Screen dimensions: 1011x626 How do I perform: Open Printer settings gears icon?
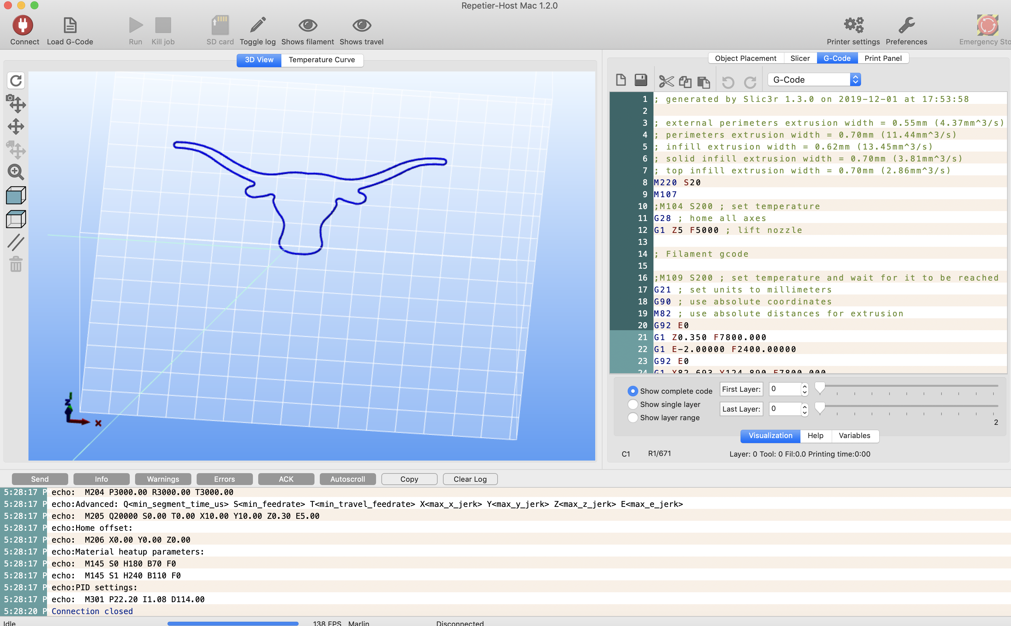click(853, 25)
